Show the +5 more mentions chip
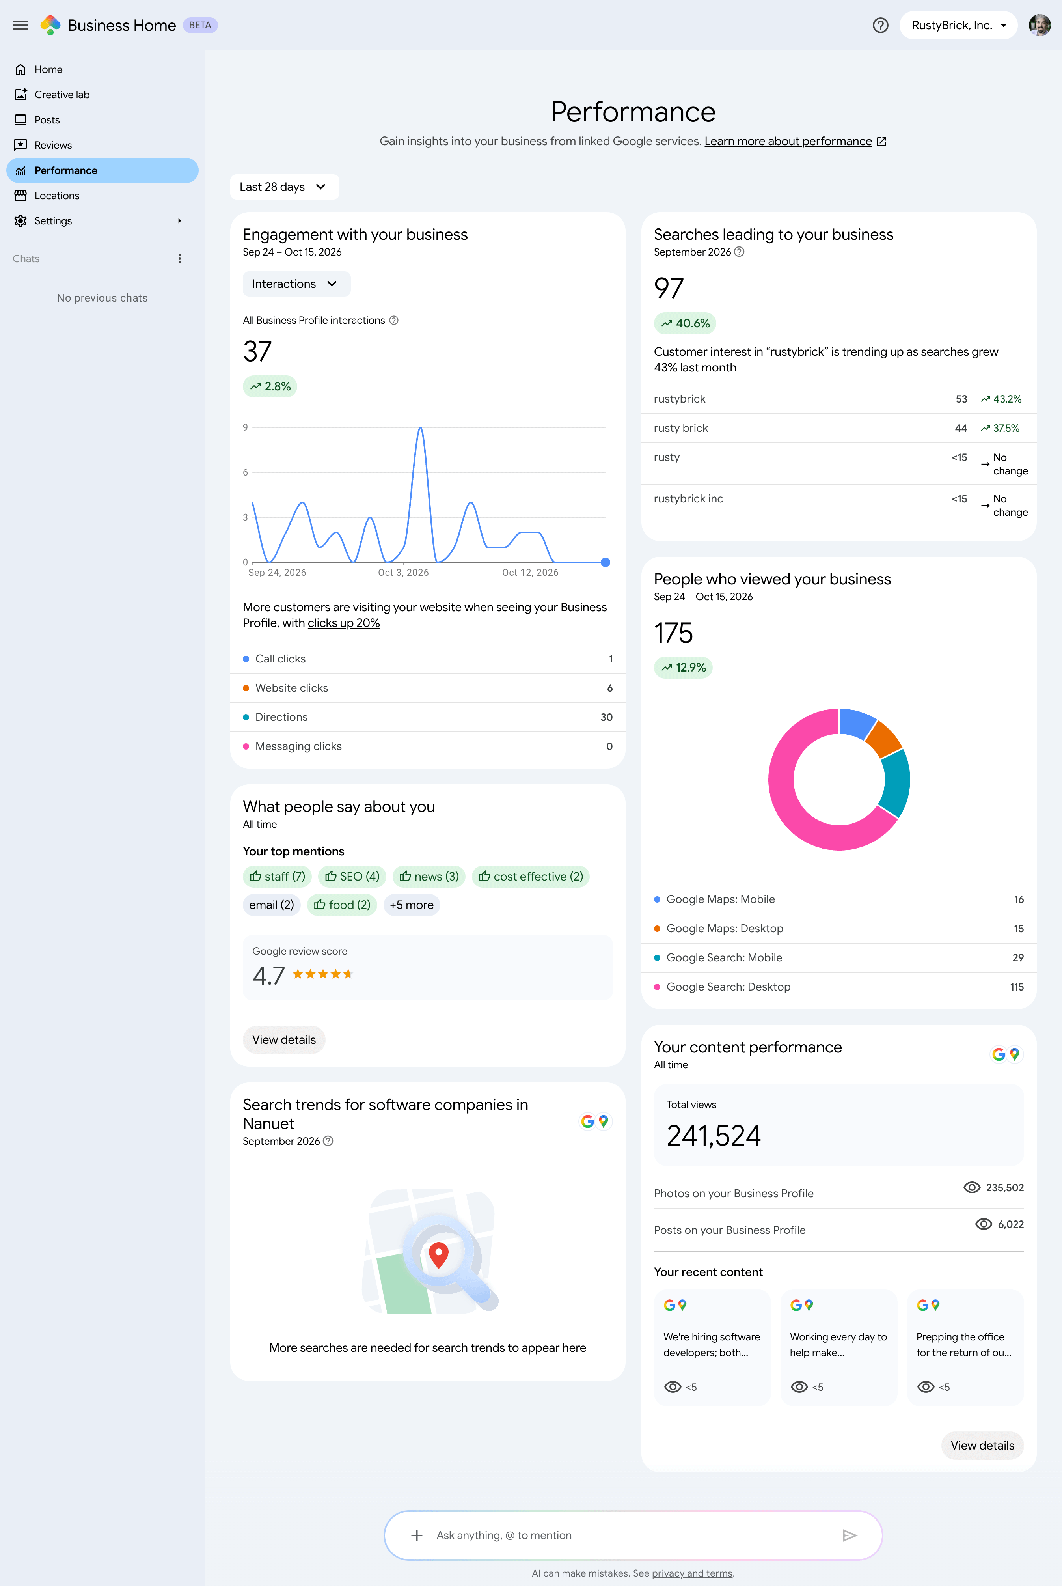Screen dimensions: 1062x1586 click(411, 905)
